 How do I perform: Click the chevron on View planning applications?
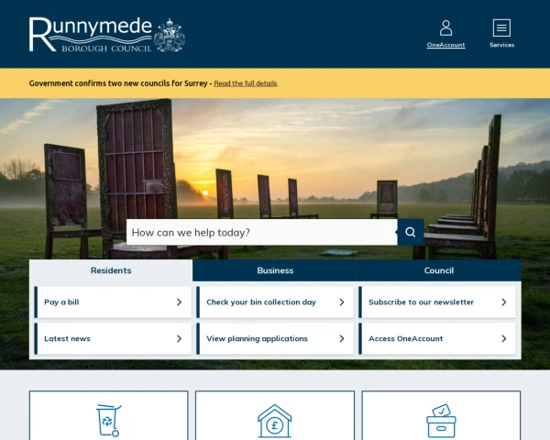point(342,338)
